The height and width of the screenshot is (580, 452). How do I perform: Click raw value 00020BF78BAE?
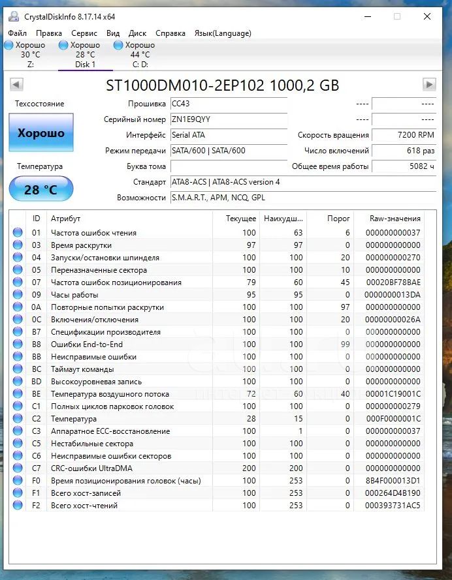pyautogui.click(x=393, y=282)
